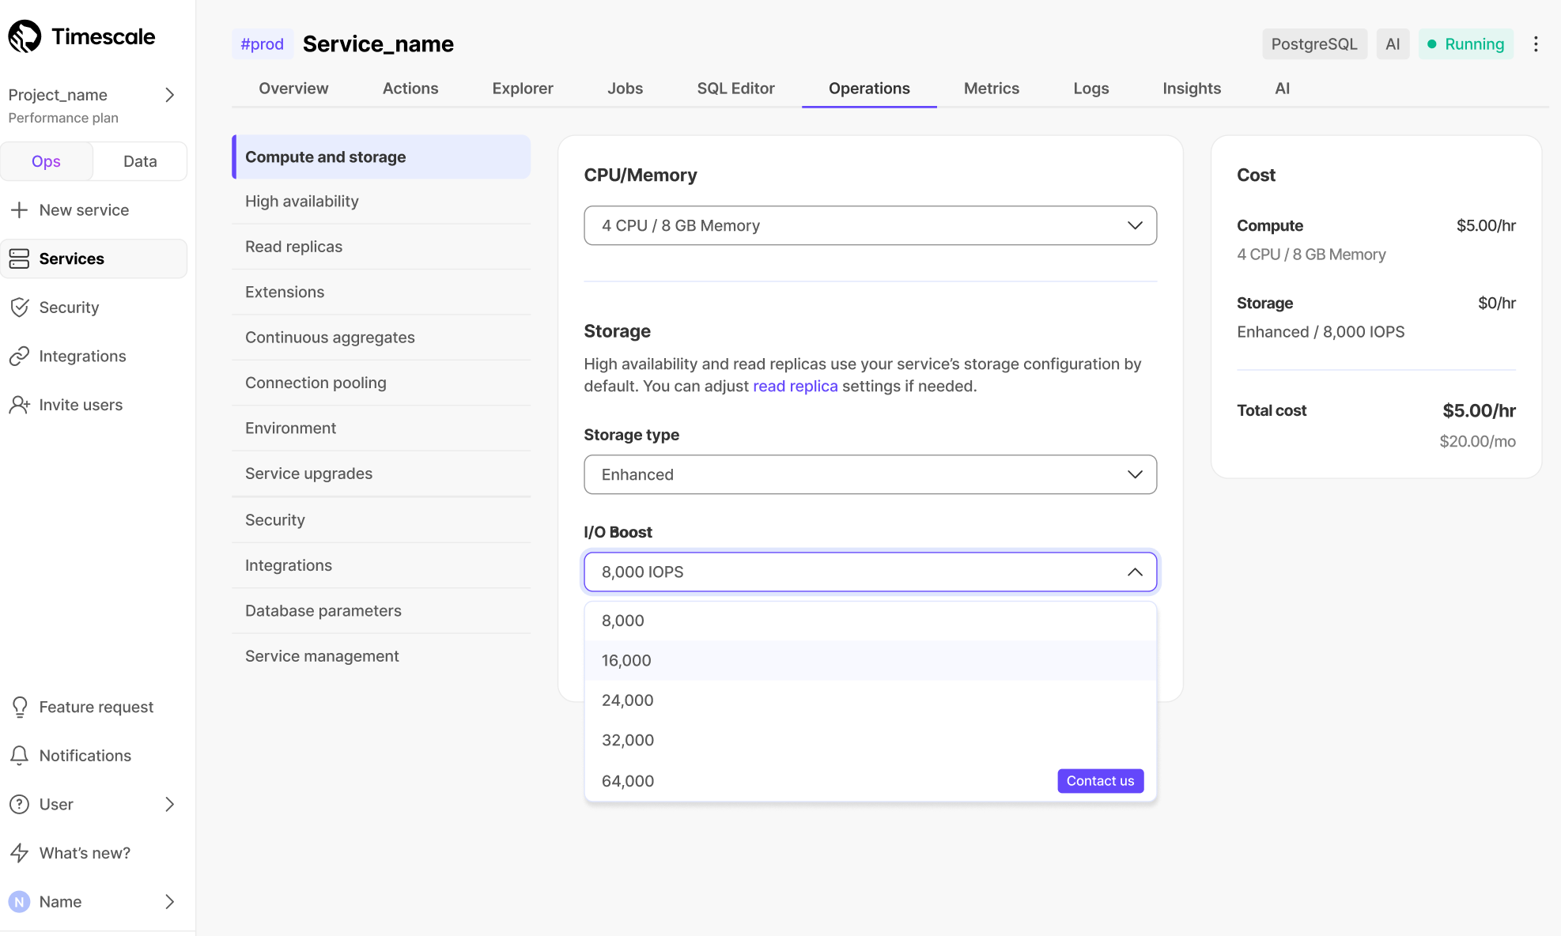1561x936 pixels.
Task: Select 16,000 IOPS option
Action: 626,661
